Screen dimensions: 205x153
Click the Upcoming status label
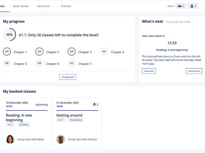tap(42, 104)
